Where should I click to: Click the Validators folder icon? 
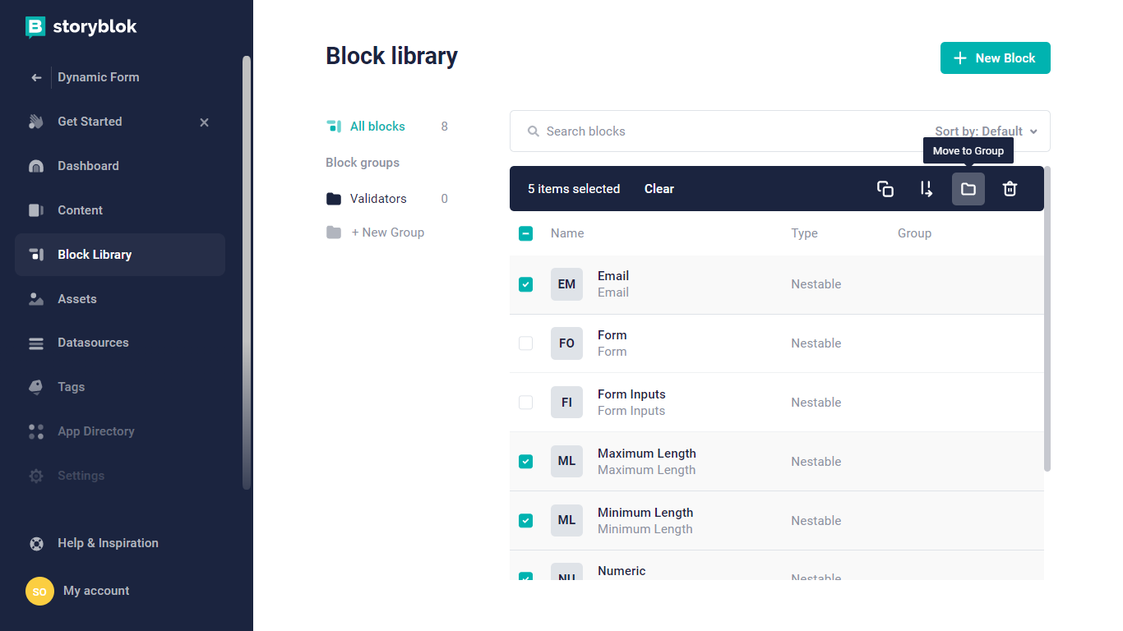click(x=334, y=199)
